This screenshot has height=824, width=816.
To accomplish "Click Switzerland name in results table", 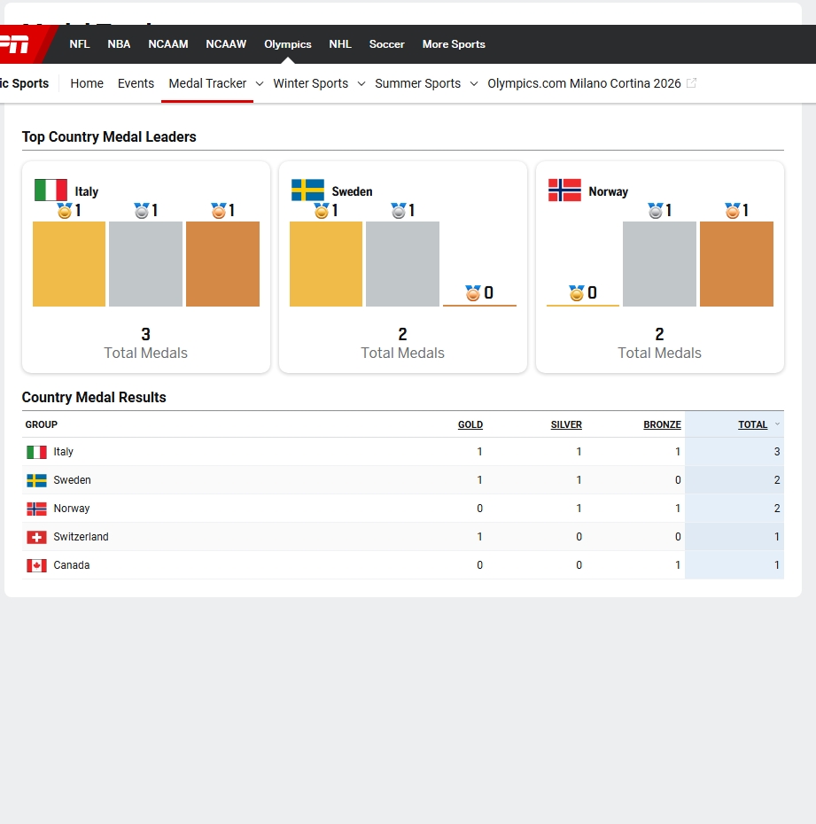I will point(81,537).
